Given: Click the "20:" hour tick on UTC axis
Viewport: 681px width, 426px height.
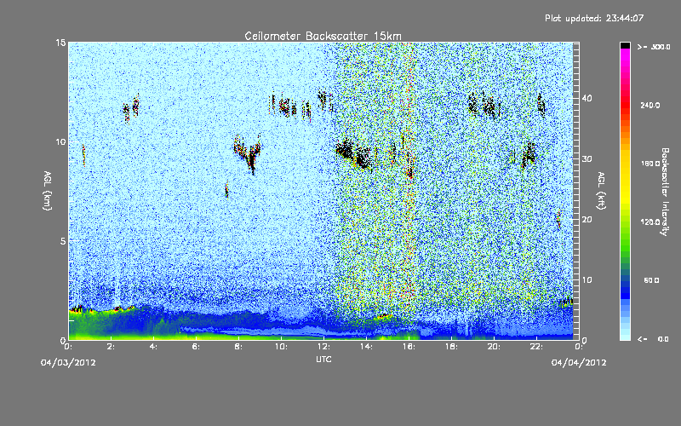Looking at the screenshot, I should tap(495, 347).
